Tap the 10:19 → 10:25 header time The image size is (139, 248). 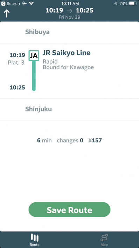pos(69,11)
